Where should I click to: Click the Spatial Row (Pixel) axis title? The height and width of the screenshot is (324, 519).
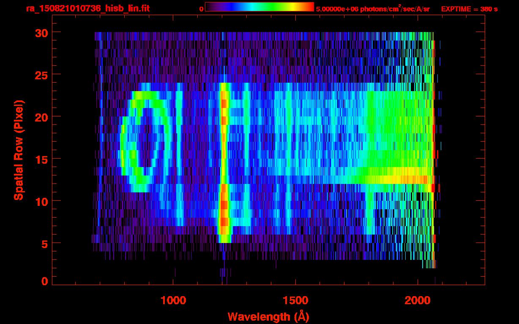(x=19, y=150)
